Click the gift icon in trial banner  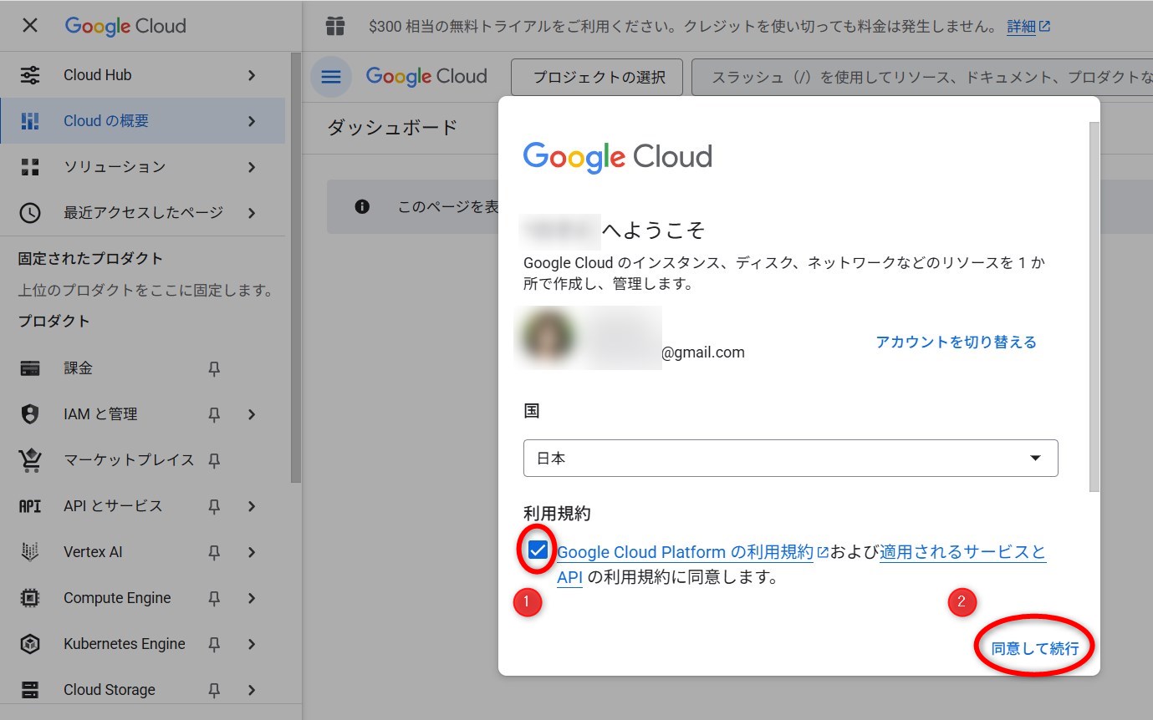335,27
